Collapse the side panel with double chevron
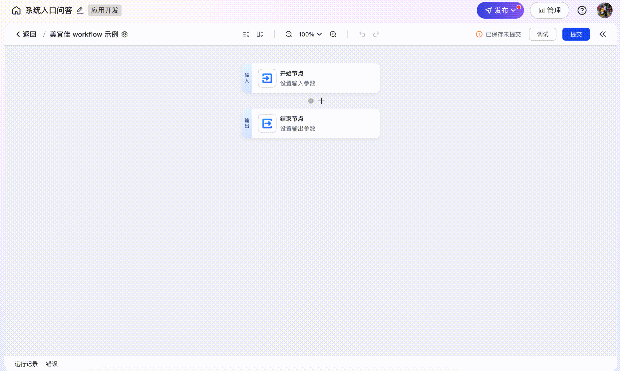The image size is (620, 371). pyautogui.click(x=603, y=34)
